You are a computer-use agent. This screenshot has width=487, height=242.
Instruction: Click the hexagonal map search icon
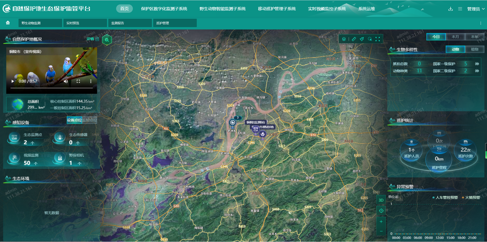coord(107,40)
